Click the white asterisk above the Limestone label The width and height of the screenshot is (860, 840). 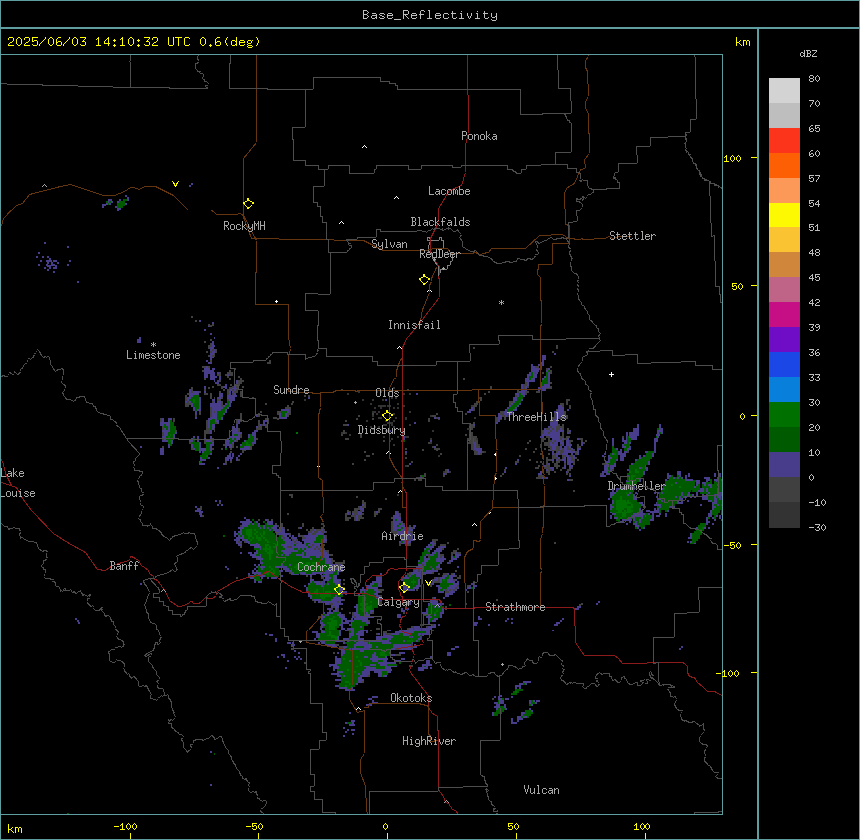pos(153,344)
